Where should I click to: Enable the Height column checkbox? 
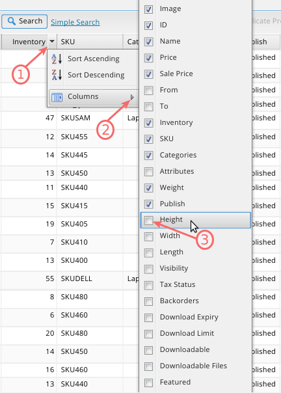[149, 221]
